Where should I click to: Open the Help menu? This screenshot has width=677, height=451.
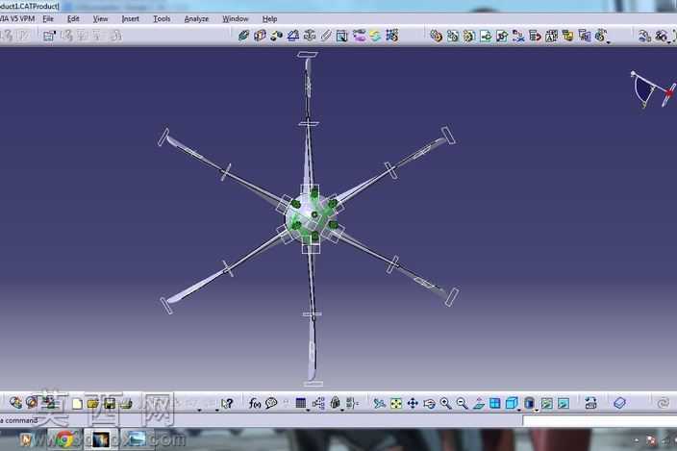click(269, 19)
